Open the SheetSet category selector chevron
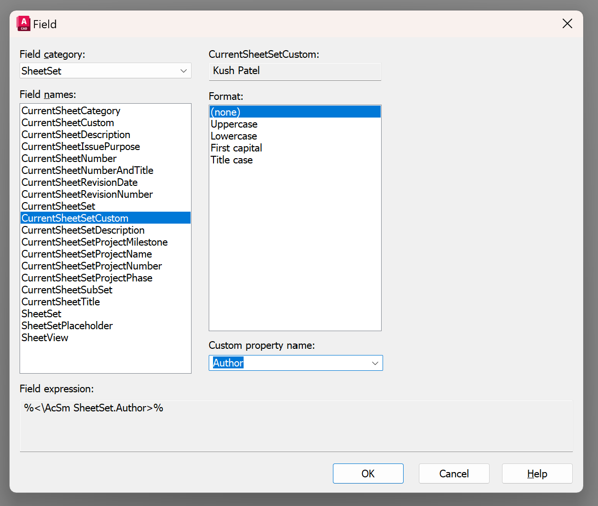The height and width of the screenshot is (506, 598). (183, 70)
